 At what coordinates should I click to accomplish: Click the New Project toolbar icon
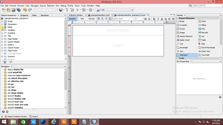(x=8, y=10)
